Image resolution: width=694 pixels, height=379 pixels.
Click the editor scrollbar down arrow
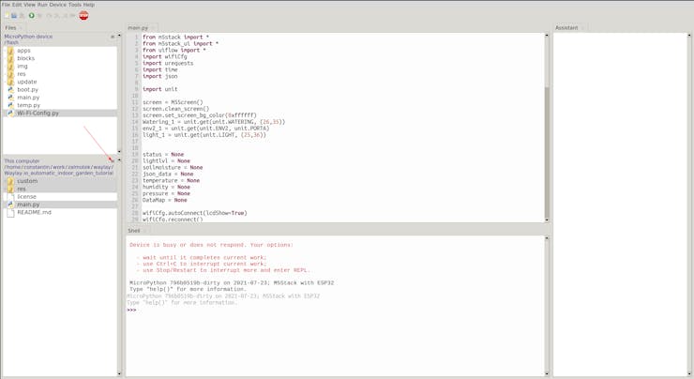[547, 220]
